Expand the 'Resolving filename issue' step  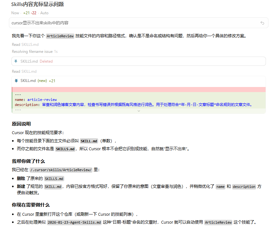point(32,51)
